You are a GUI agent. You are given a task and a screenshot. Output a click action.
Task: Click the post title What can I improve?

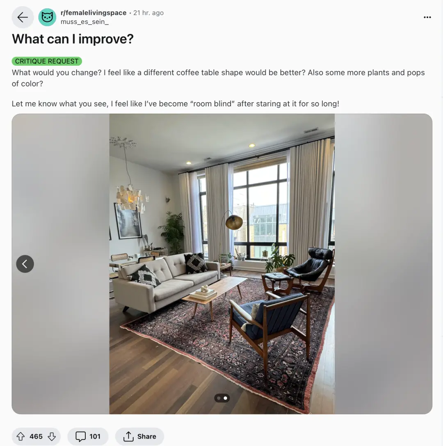[73, 39]
